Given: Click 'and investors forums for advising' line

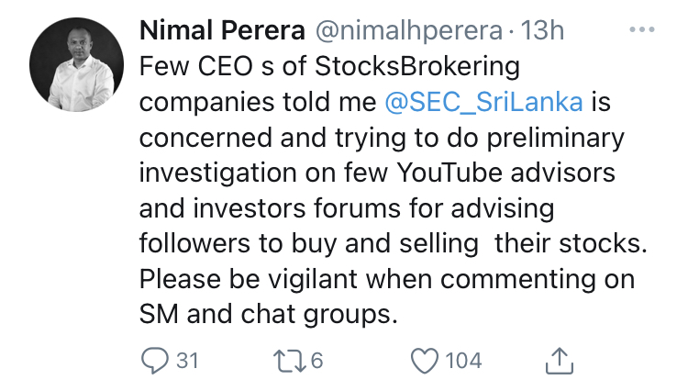Looking at the screenshot, I should click(347, 208).
